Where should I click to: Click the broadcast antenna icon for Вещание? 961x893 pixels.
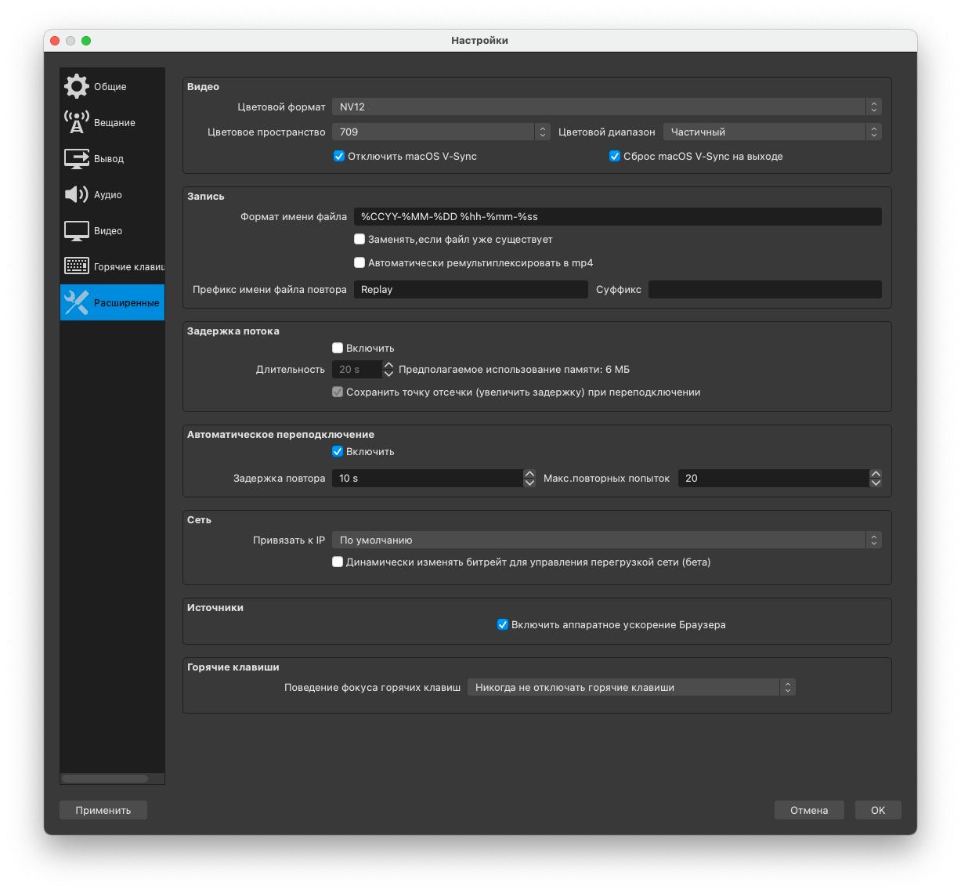pyautogui.click(x=77, y=122)
